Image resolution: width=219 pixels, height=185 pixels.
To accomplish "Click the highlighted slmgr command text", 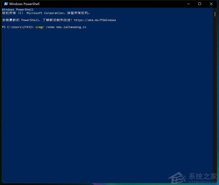I will [40, 27].
